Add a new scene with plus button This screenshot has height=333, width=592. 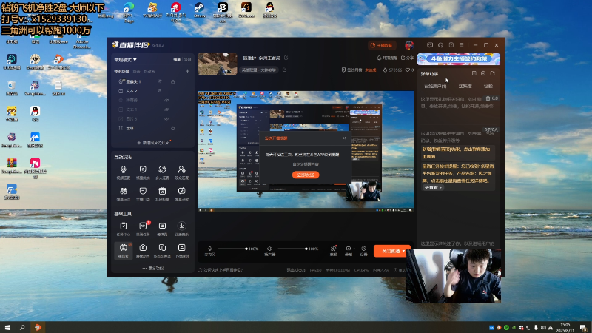click(x=187, y=71)
